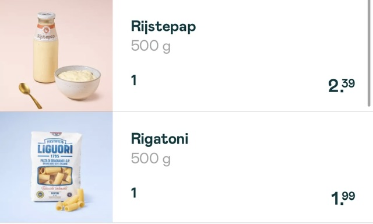Open the Rijstepap product image

coord(56,55)
